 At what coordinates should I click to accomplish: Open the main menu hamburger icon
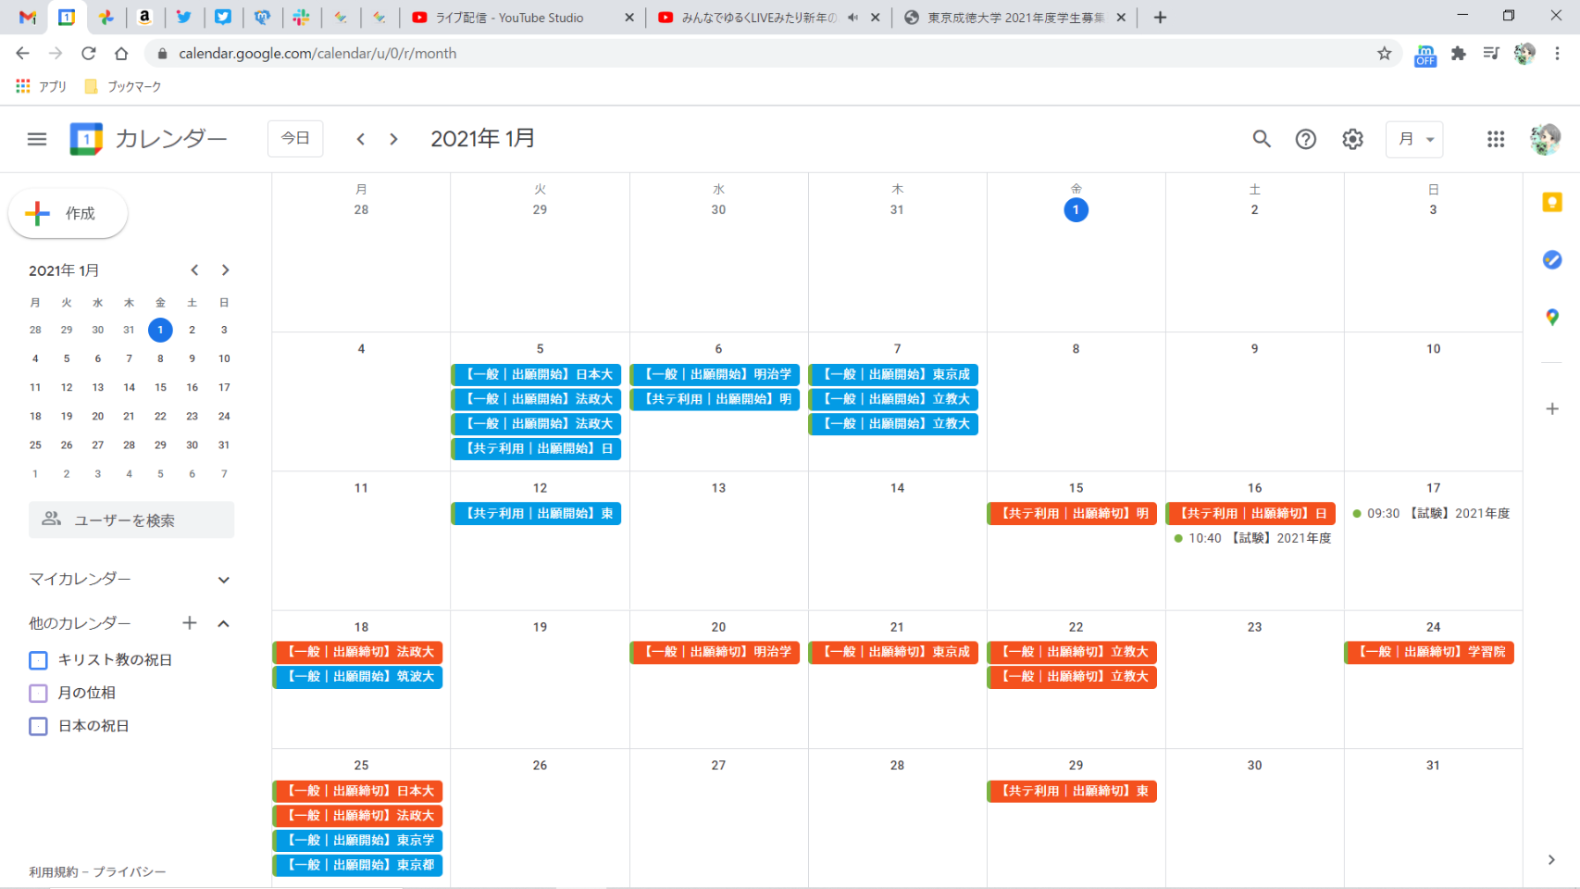click(x=37, y=139)
